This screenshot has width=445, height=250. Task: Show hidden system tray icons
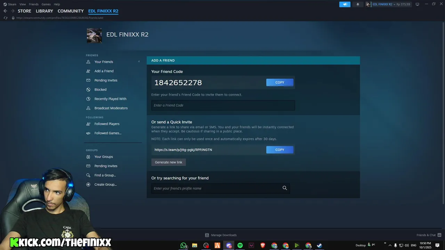[x=390, y=245]
